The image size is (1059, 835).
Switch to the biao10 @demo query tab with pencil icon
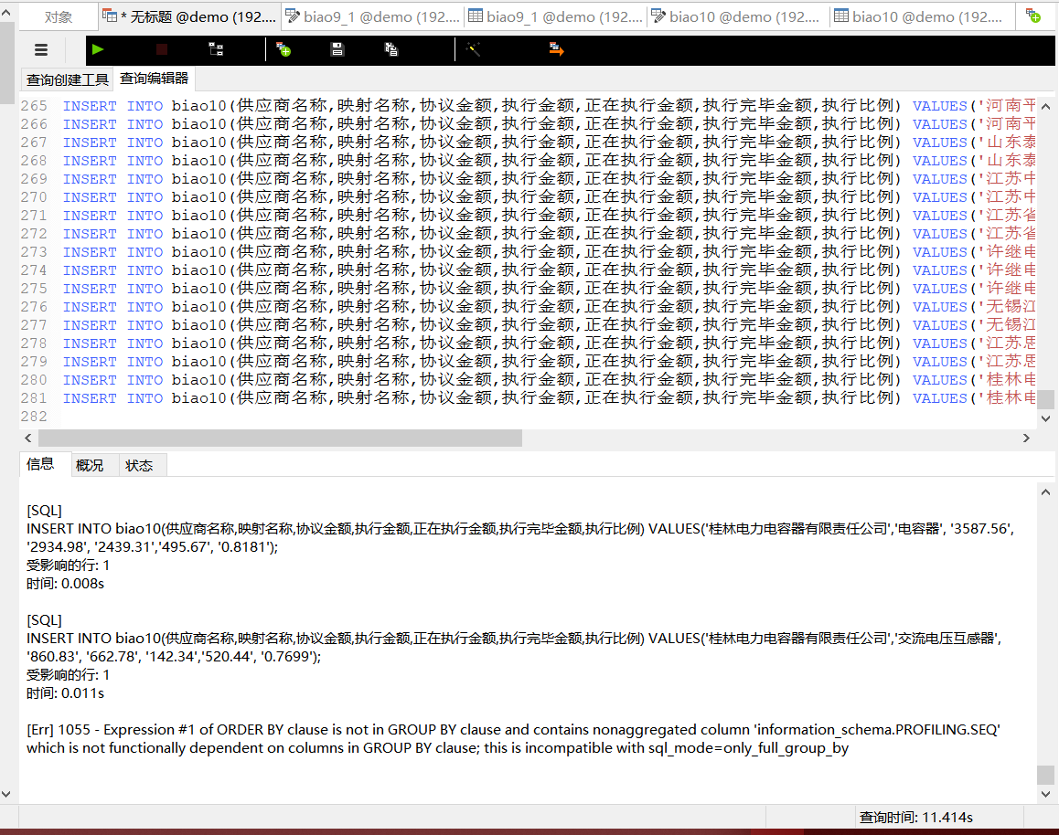coord(738,16)
